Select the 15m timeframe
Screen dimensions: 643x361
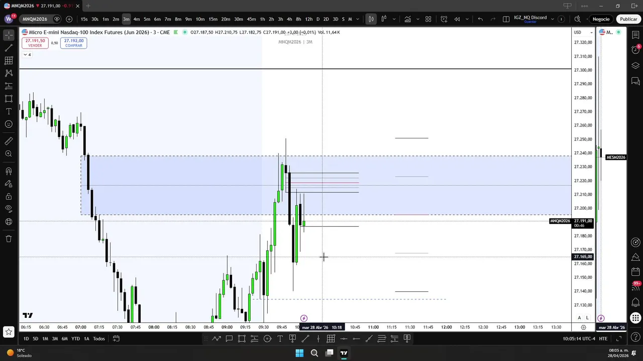point(213,19)
